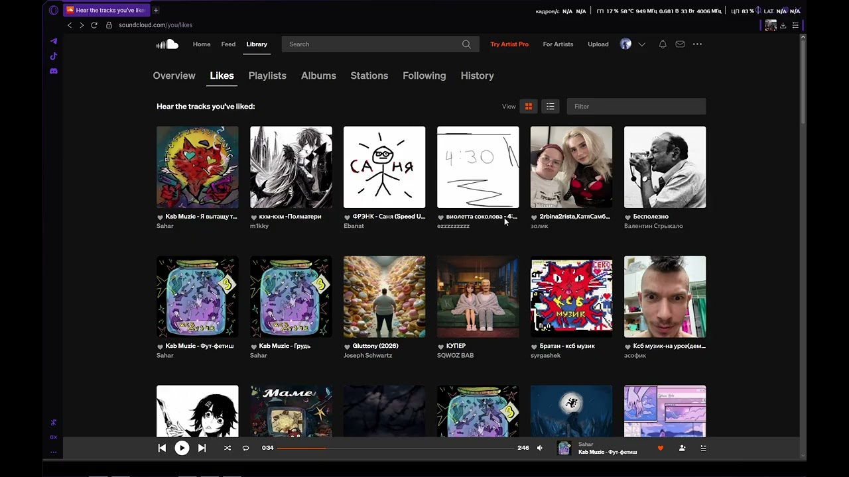Switch to list view
The height and width of the screenshot is (477, 849).
coord(551,106)
